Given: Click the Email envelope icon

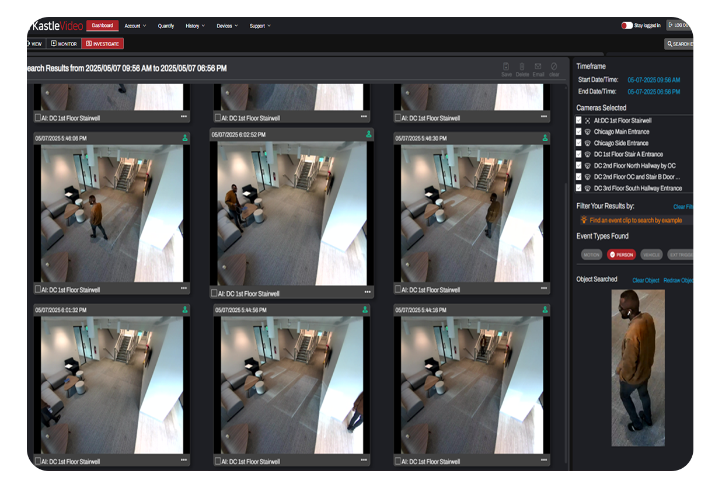Looking at the screenshot, I should [538, 67].
